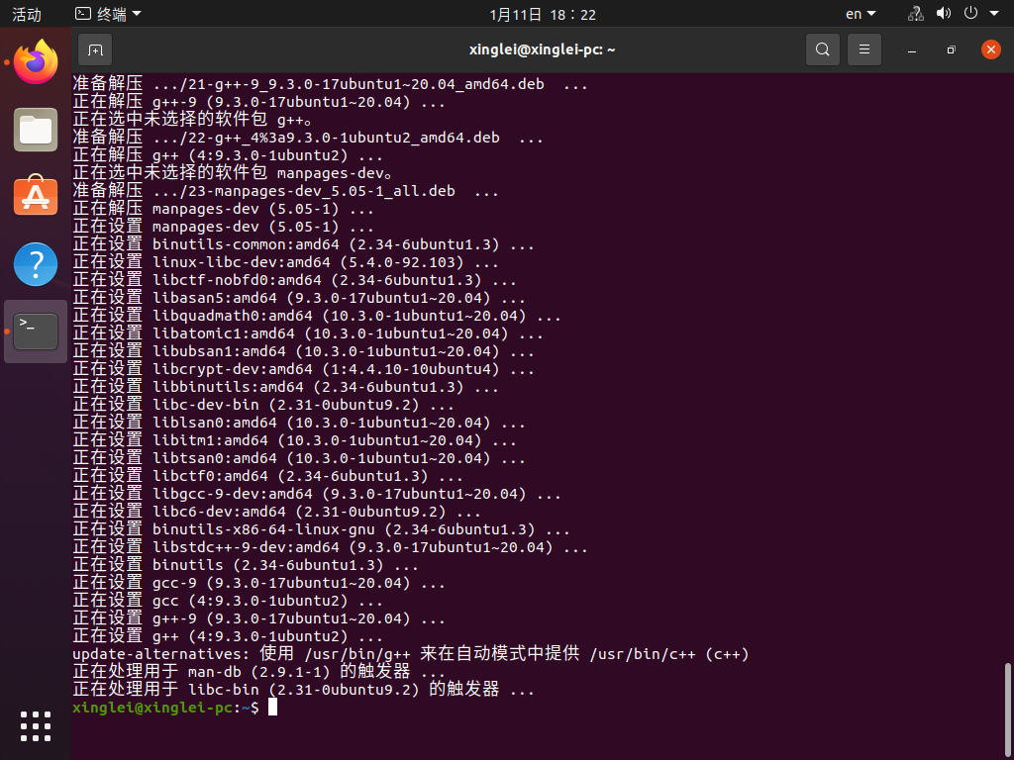Click the line with libc6-dev:amd64

[x=277, y=512]
